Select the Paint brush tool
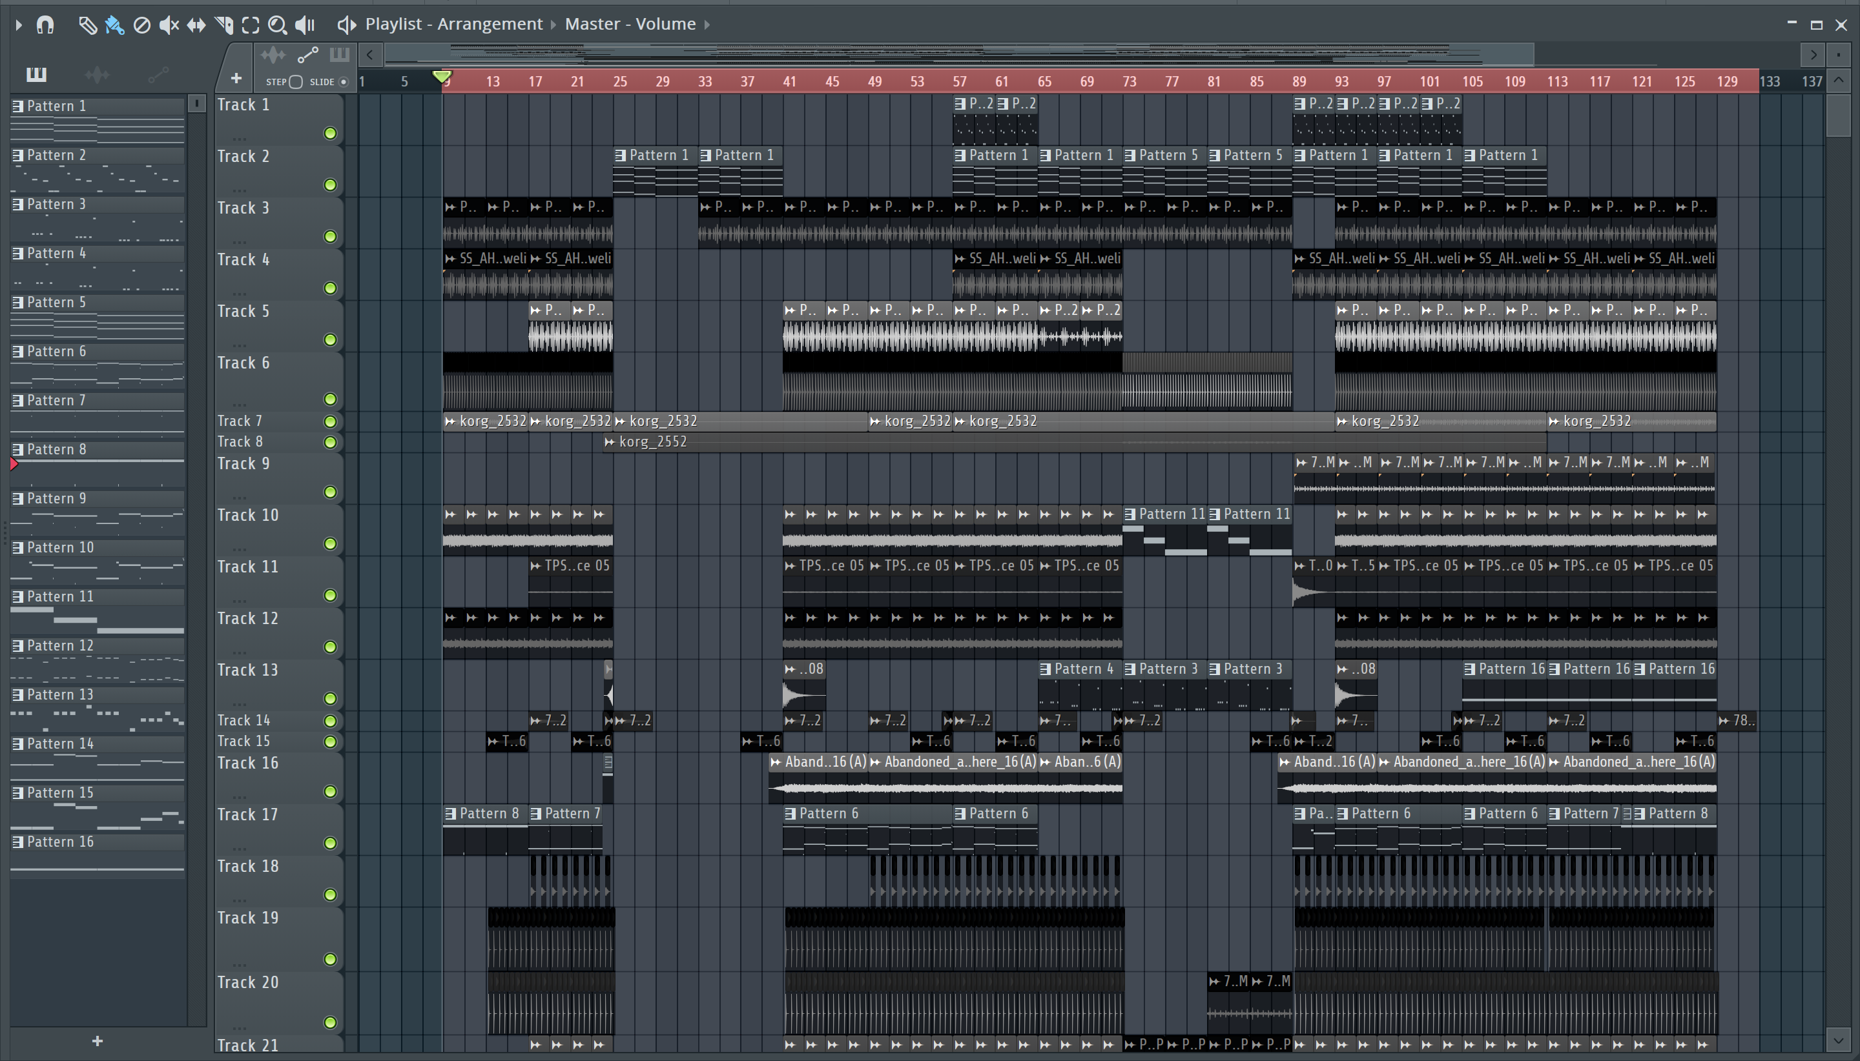Viewport: 1860px width, 1061px height. point(114,26)
